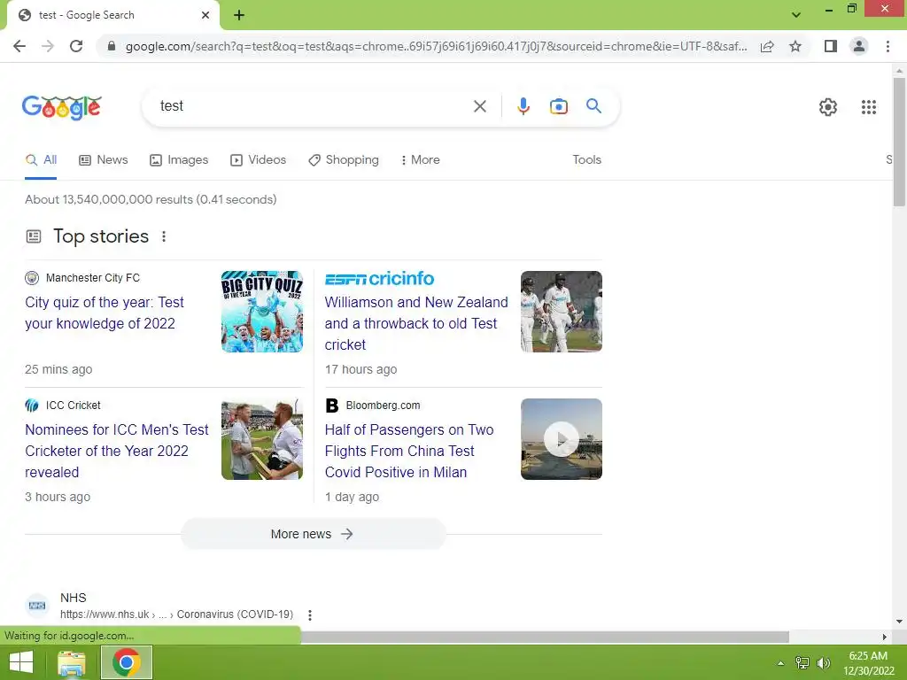Click the volume speaker tray icon
907x680 pixels.
(823, 663)
